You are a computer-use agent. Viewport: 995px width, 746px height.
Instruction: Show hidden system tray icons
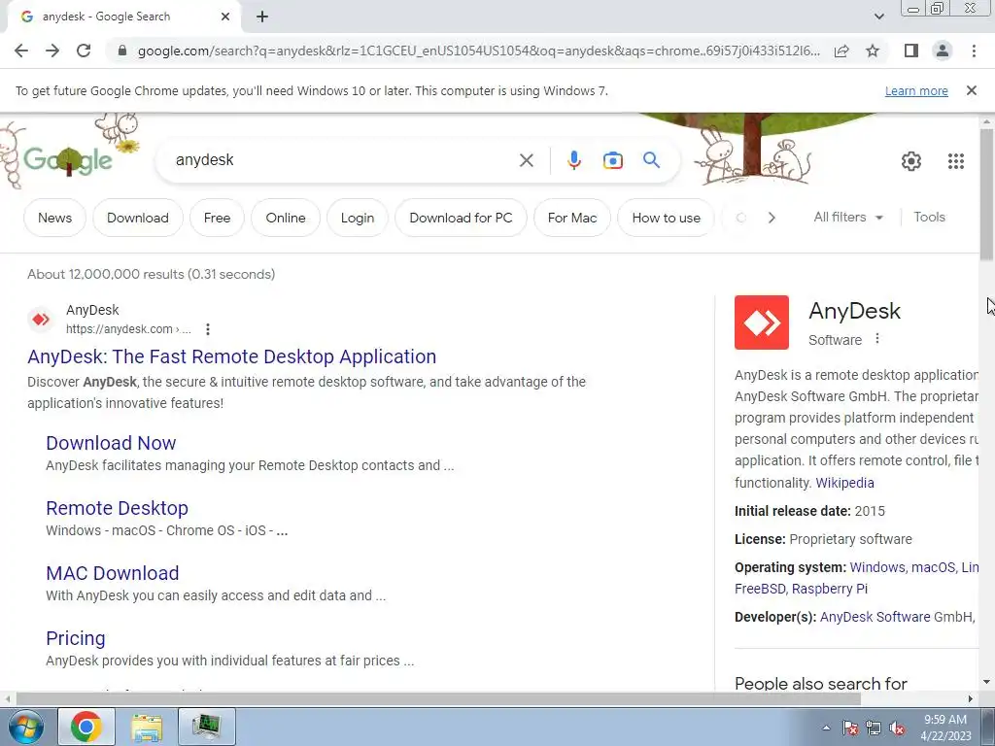[x=826, y=728]
